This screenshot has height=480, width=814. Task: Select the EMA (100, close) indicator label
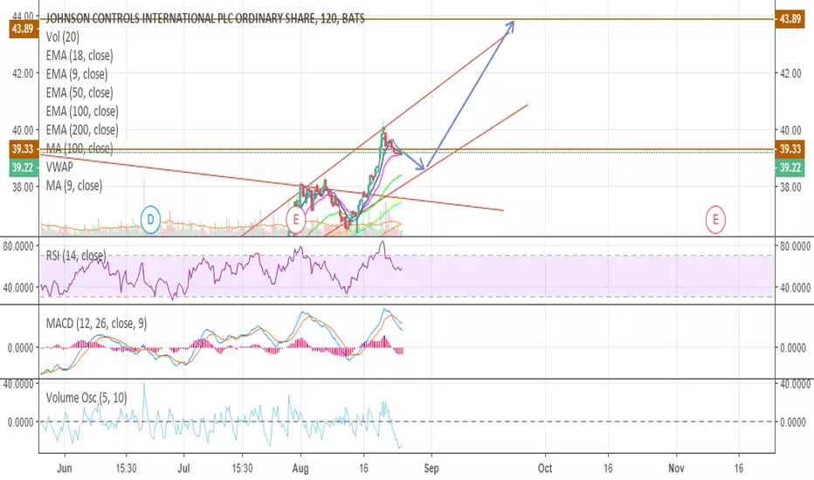tap(82, 111)
